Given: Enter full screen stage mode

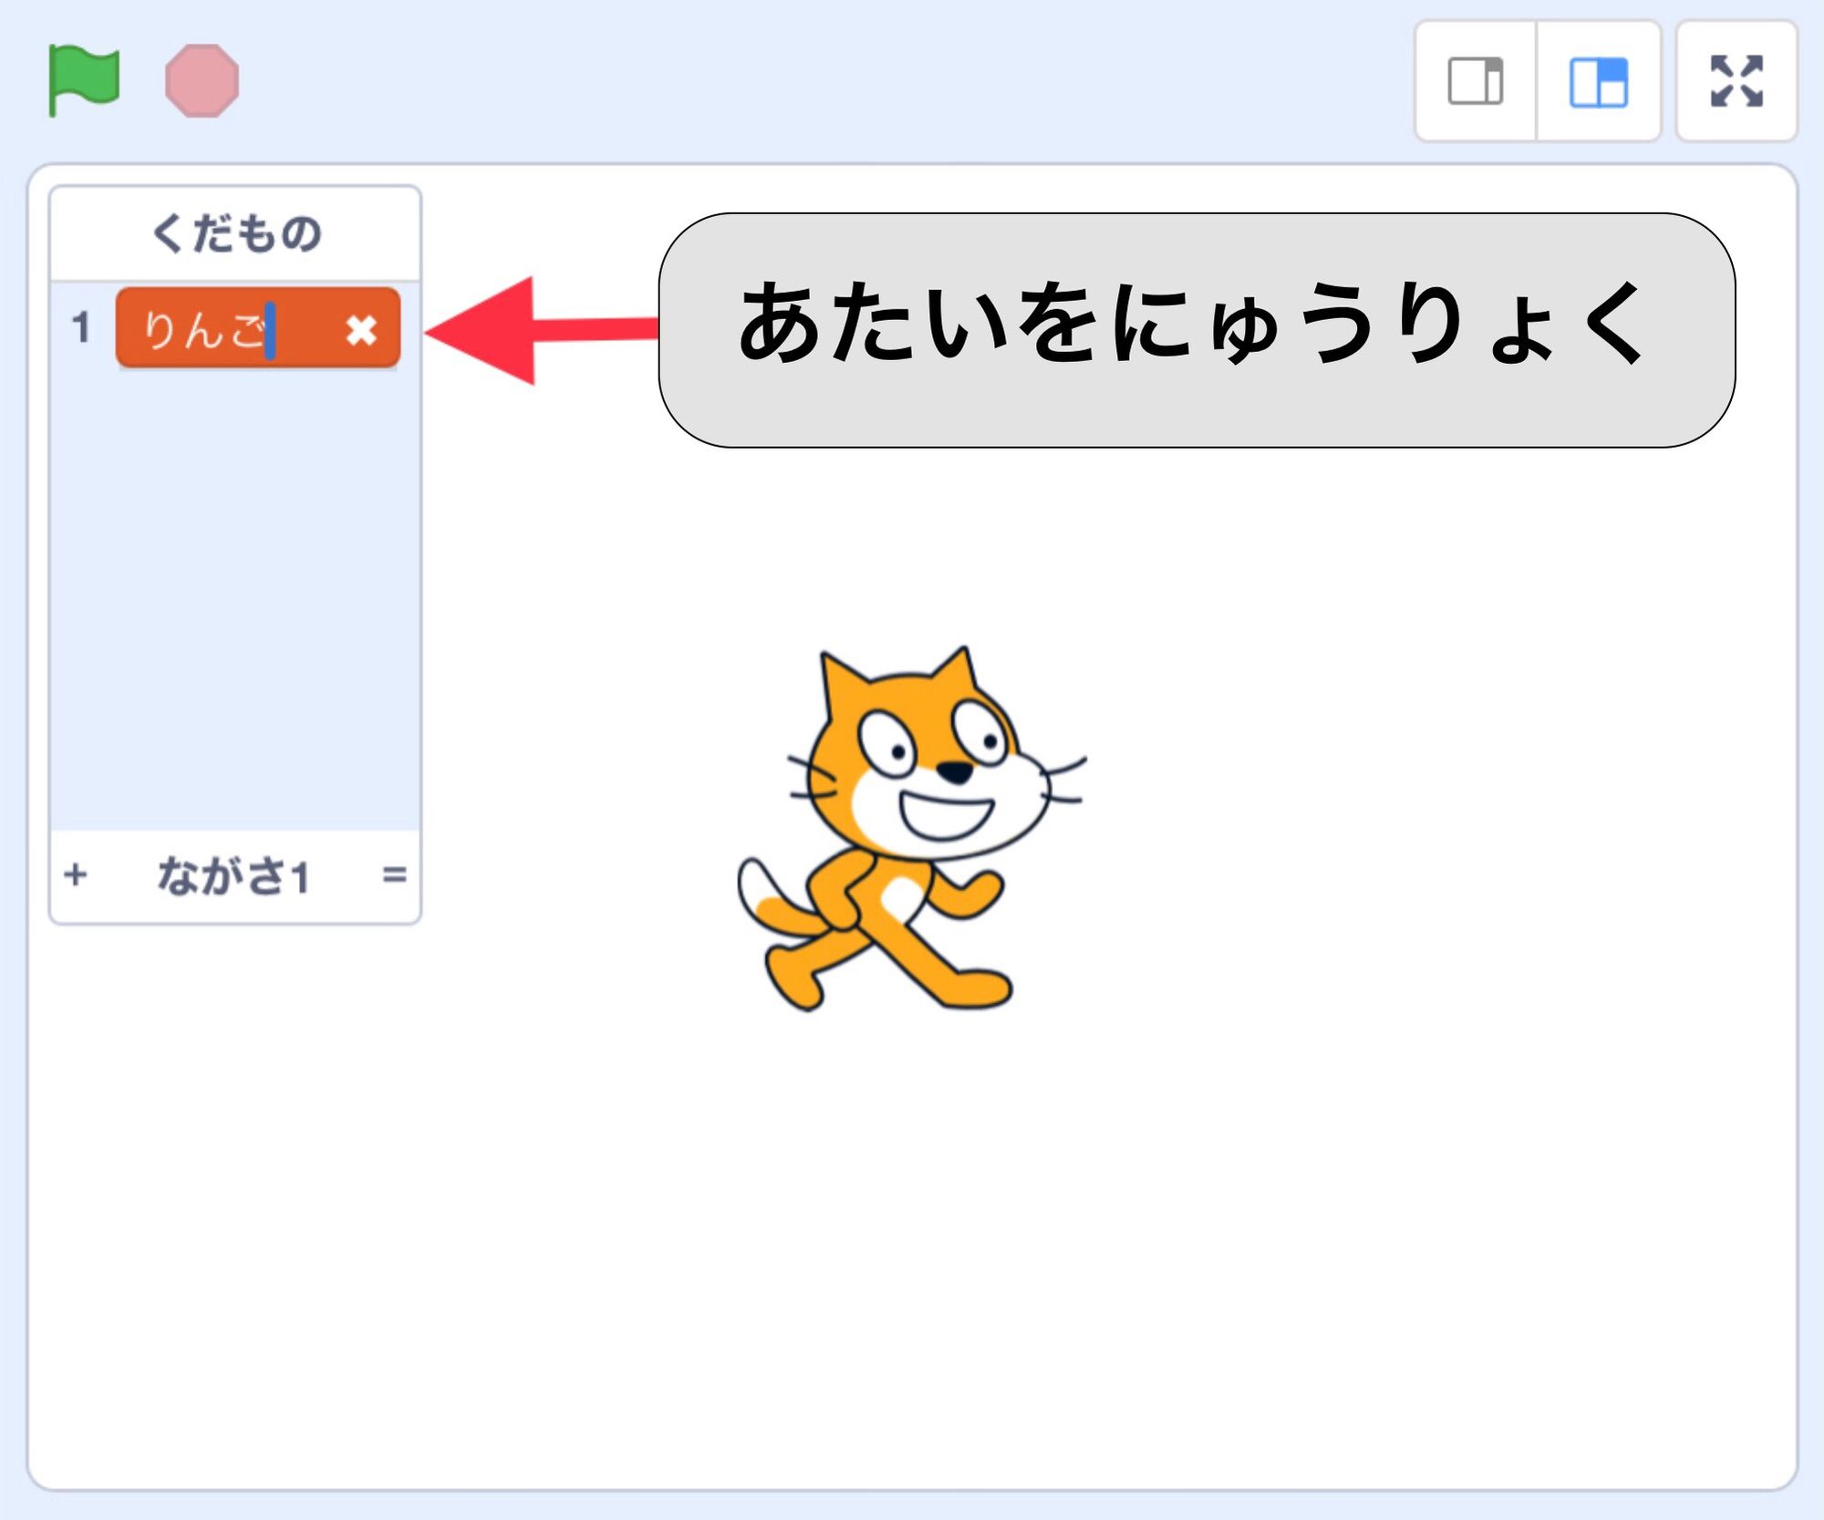Looking at the screenshot, I should (1736, 81).
